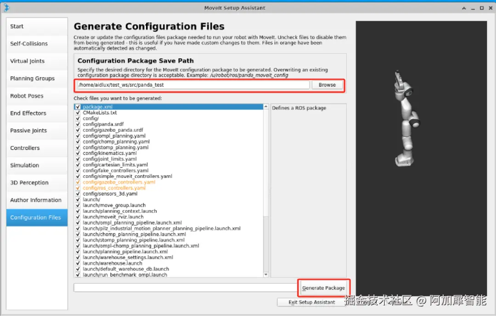Viewport: 496px width, 316px height.
Task: Uncheck launch/move_group.launch checkbox
Action: click(x=78, y=205)
